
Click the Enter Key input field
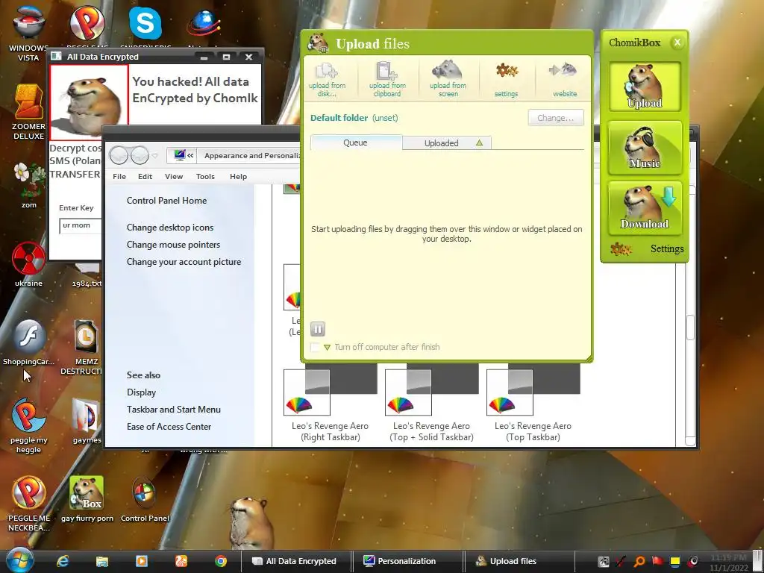point(81,225)
